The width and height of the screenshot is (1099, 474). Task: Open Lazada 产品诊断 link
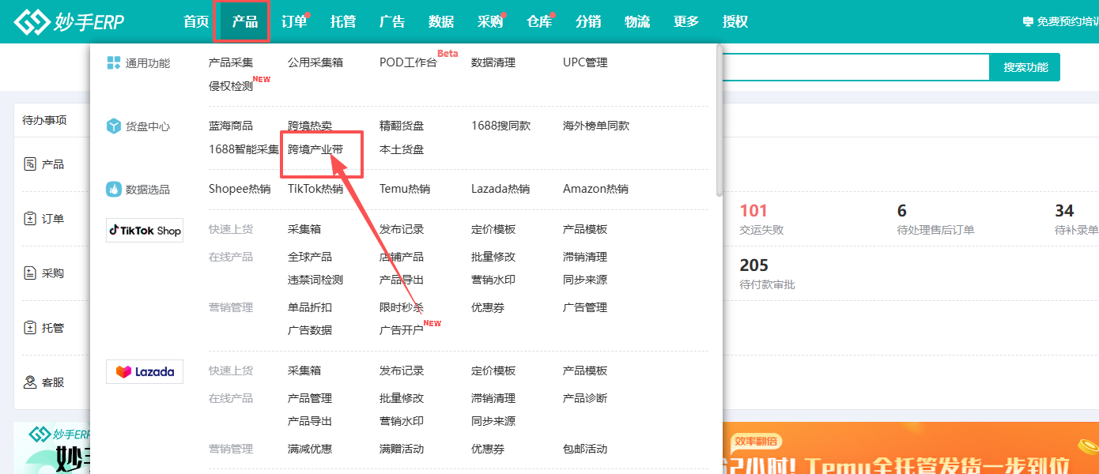pyautogui.click(x=585, y=398)
